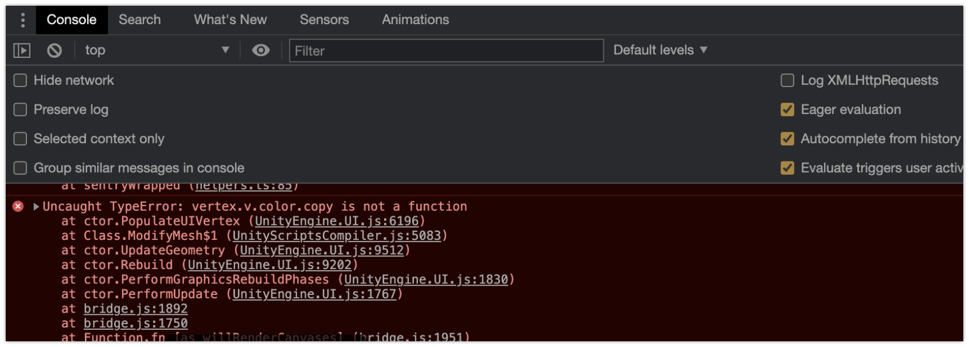Click the red error icon beside TypeError

[18, 206]
